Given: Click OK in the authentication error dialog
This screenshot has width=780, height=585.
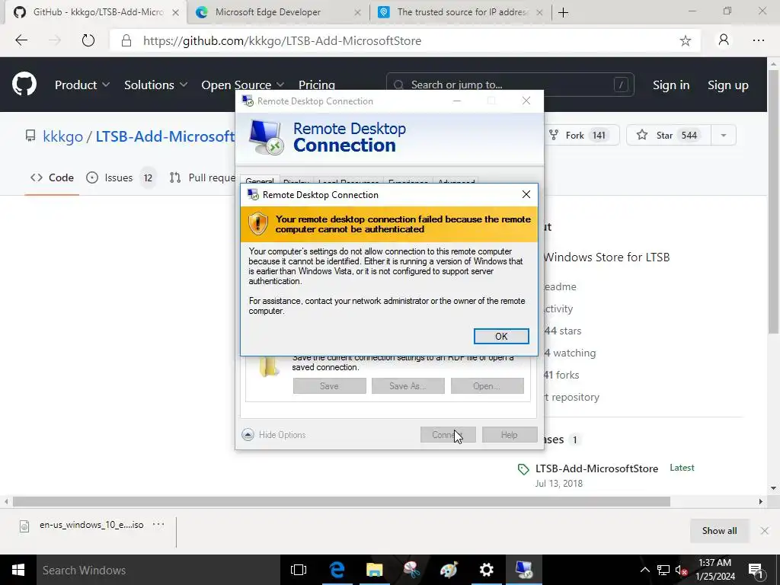Looking at the screenshot, I should (501, 336).
